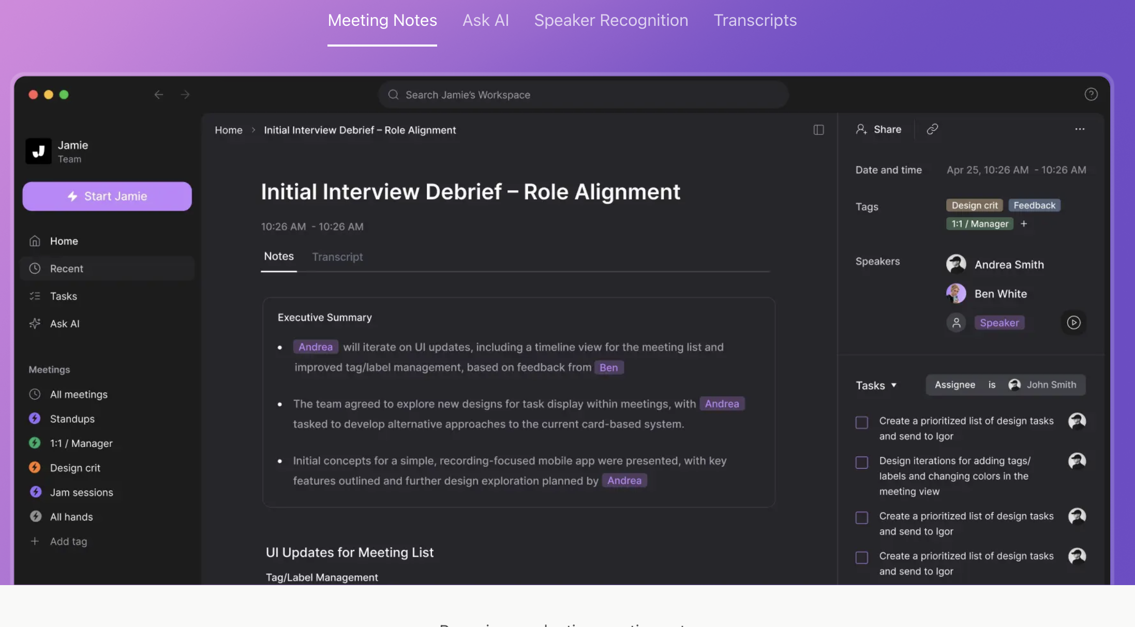Play the unknown Speaker audio clip
Image resolution: width=1135 pixels, height=627 pixels.
1073,323
